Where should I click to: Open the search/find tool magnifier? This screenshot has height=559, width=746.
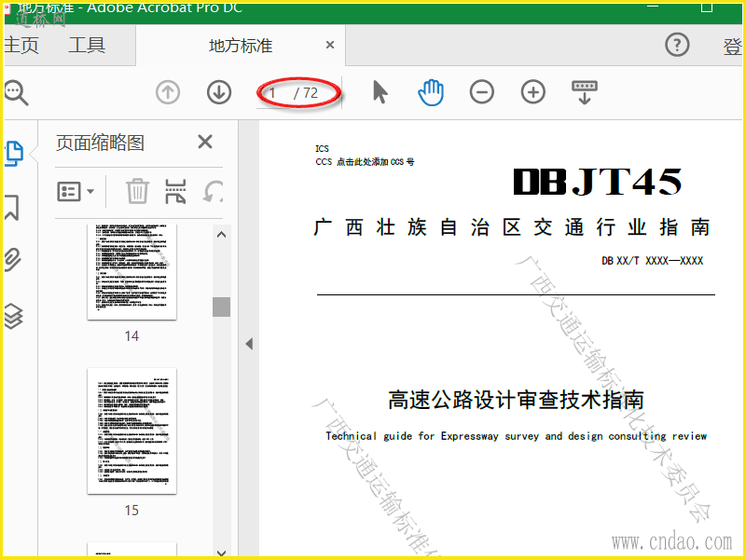pos(16,92)
